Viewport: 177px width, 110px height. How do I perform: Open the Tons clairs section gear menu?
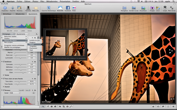(x=35, y=79)
